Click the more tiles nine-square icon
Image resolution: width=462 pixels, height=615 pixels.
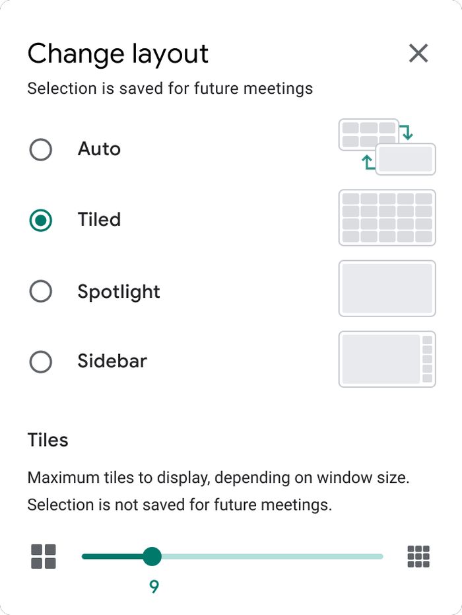point(418,556)
